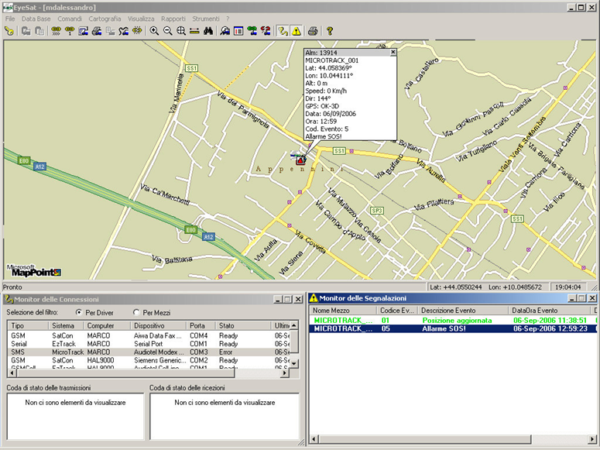The width and height of the screenshot is (600, 450).
Task: Sort by DataOra Evento column header
Action: pyautogui.click(x=550, y=311)
